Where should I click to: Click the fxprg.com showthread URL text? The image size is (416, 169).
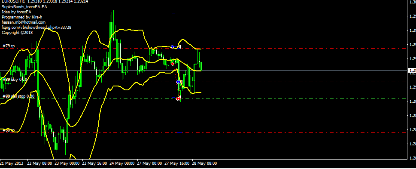point(36,28)
